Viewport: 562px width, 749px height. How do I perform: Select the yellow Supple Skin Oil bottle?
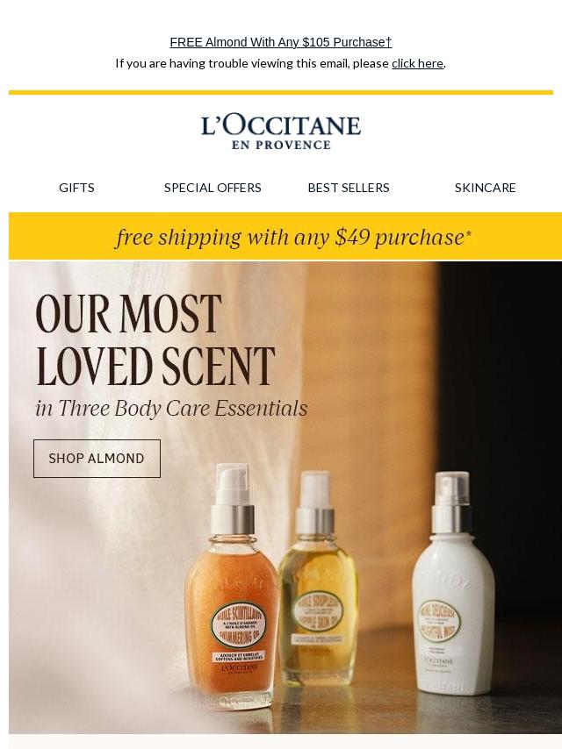click(x=320, y=579)
